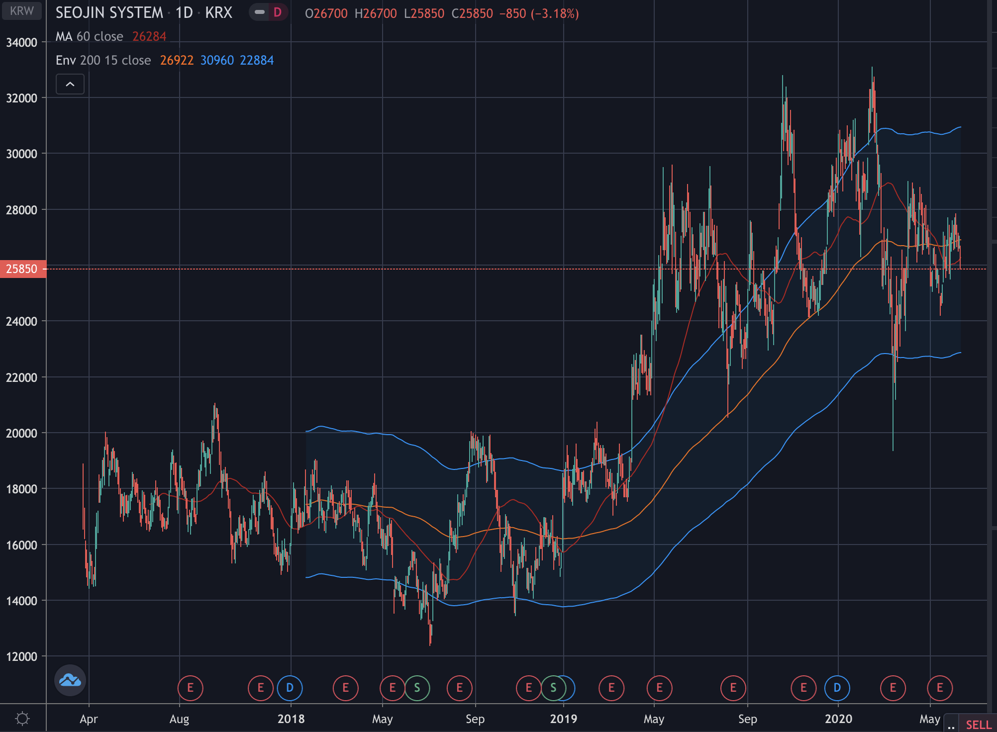997x732 pixels.
Task: Click earnings marker near Aug 2017
Action: (x=190, y=688)
